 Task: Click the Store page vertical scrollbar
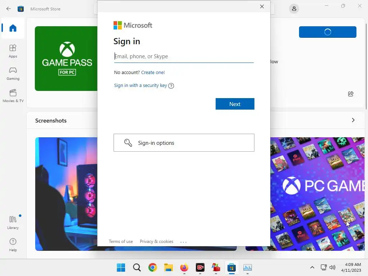(366, 66)
